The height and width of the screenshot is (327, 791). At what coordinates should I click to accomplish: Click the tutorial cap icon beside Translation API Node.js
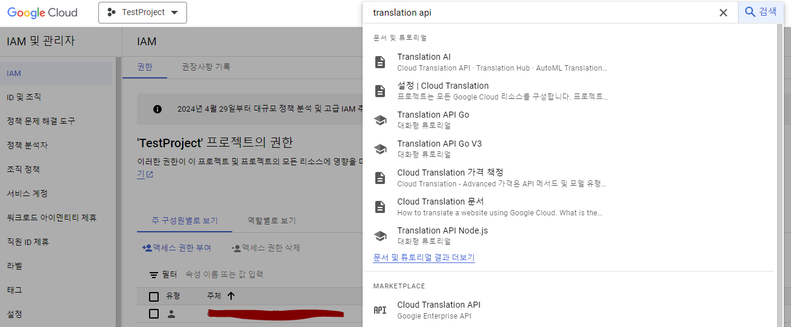pyautogui.click(x=380, y=236)
